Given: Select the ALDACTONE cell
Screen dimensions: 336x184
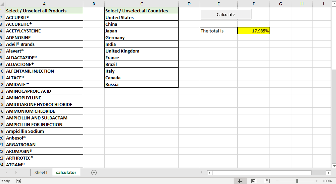Looking at the screenshot, I should [44, 64].
